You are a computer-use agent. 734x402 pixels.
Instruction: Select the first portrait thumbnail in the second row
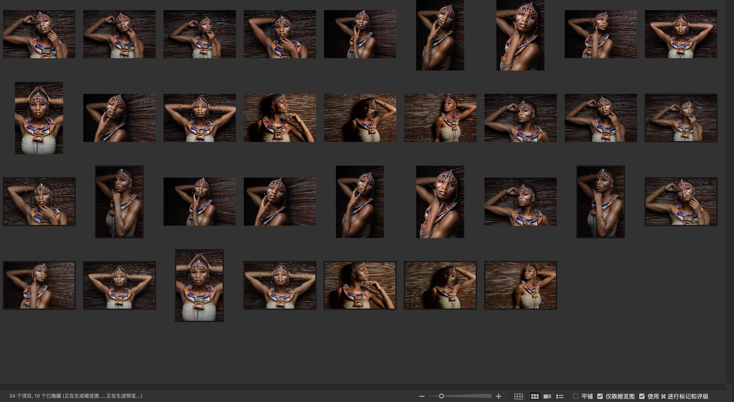click(x=39, y=118)
